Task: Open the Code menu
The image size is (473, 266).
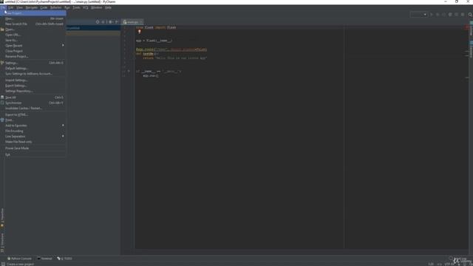Action: 44,7
